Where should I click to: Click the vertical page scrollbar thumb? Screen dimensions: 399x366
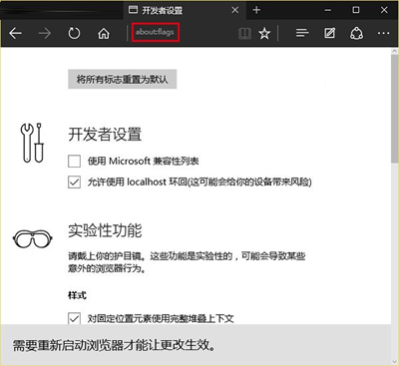point(394,110)
